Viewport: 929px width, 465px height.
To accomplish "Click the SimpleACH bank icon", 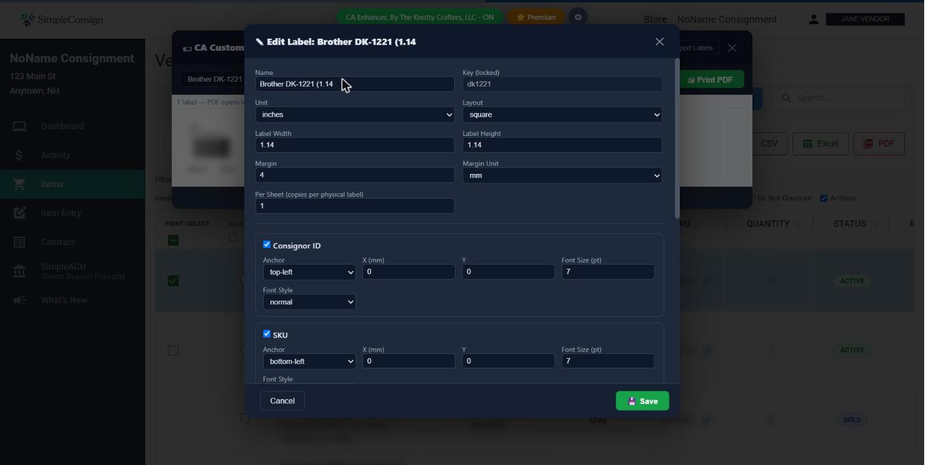I will point(19,271).
